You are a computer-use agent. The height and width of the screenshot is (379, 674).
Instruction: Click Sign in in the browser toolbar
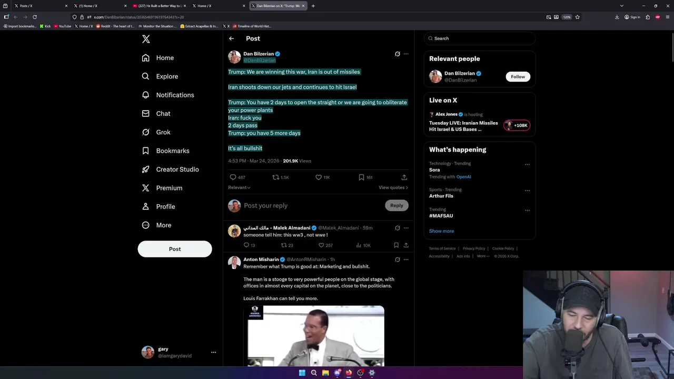pyautogui.click(x=632, y=17)
